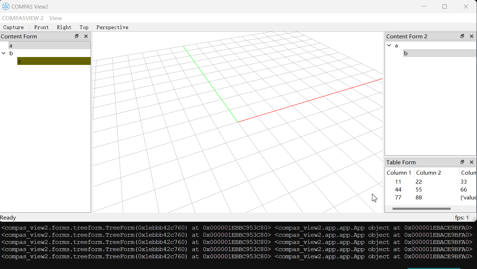Collapse node a in Content Form 2
This screenshot has width=477, height=269.
pos(389,45)
